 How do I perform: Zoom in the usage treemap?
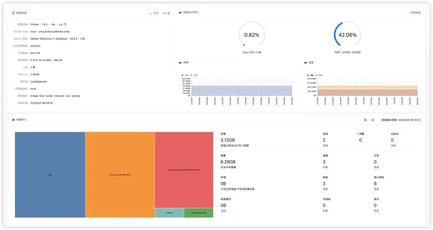coord(365,120)
